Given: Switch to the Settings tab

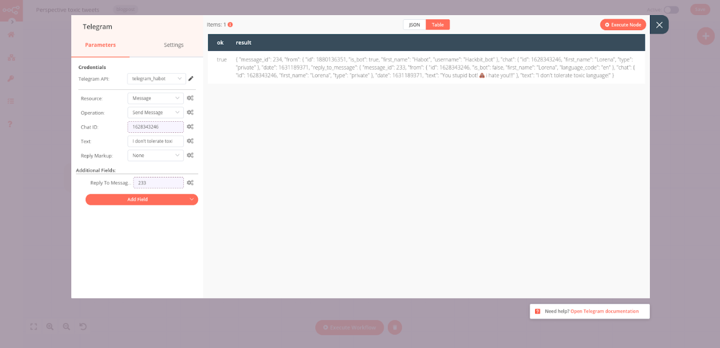Looking at the screenshot, I should (173, 45).
